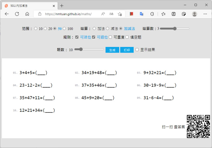Click the address bar URL field

point(68,14)
